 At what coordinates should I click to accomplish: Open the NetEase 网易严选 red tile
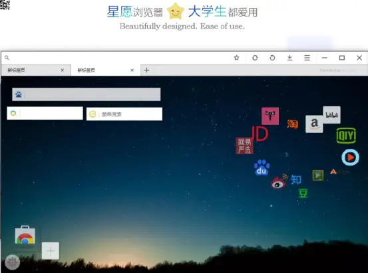tap(244, 145)
